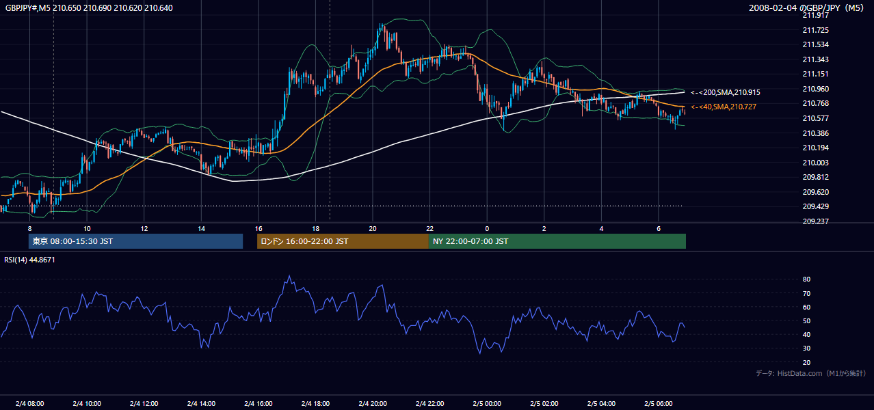
Task: Click the 2/5 04:00 time label
Action: coord(601,404)
